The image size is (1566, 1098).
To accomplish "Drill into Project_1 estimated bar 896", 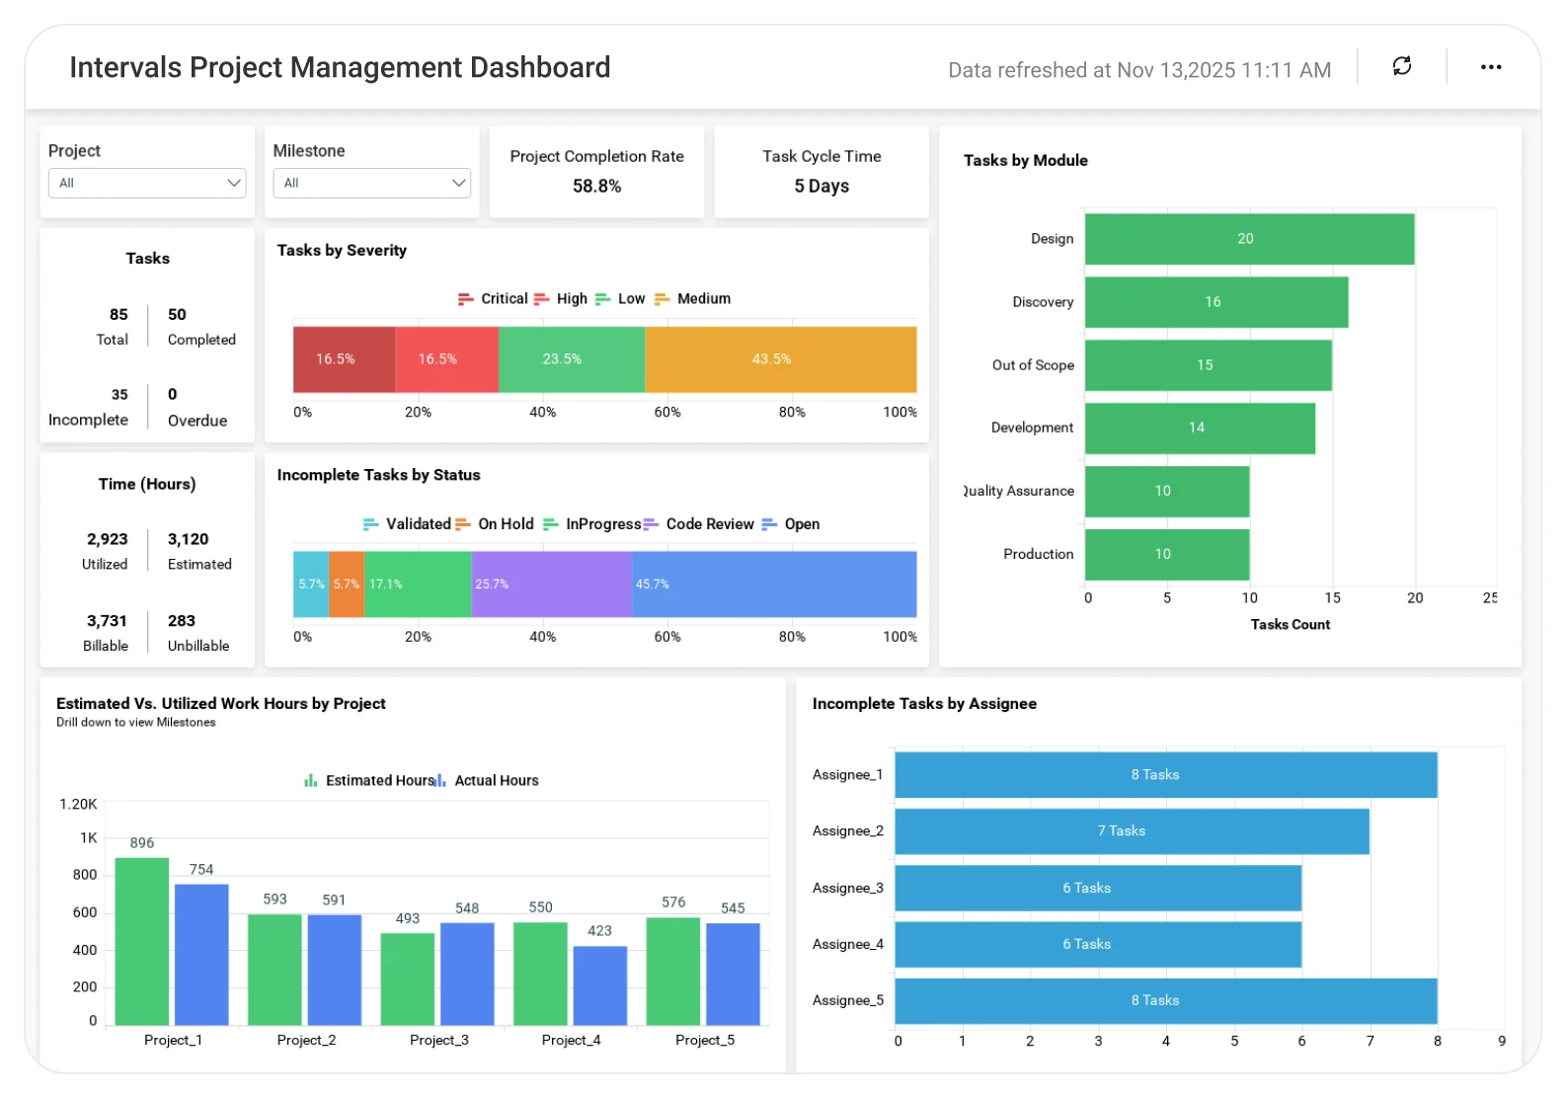I will tap(142, 941).
